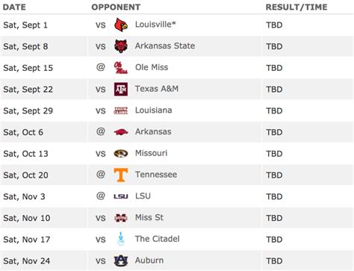This screenshot has width=354, height=271.
Task: Select The Citadel team logo
Action: [121, 239]
